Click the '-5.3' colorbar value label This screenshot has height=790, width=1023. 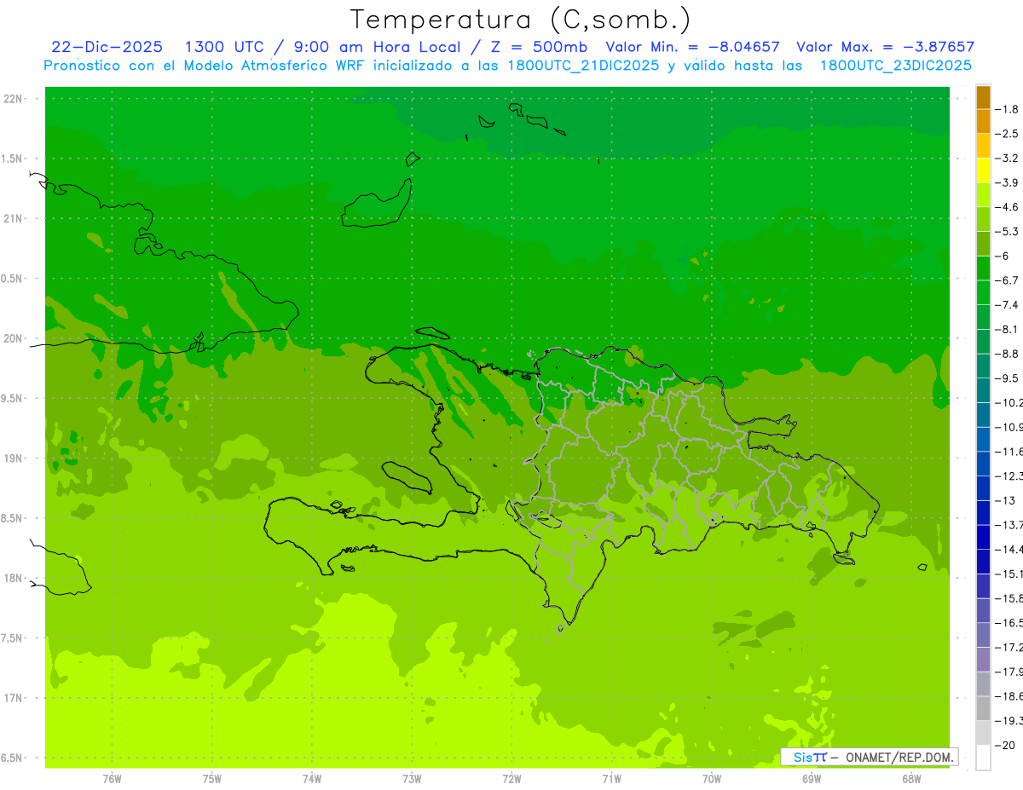point(1008,232)
